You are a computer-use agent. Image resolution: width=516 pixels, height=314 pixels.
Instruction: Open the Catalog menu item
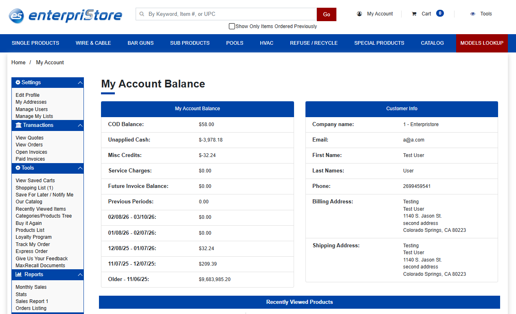[x=432, y=43]
